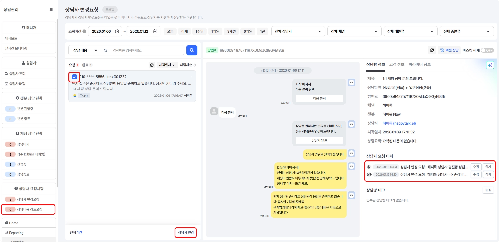The width and height of the screenshot is (499, 242).
Task: Open the 시작일시 sort field dropdown
Action: [x=167, y=65]
